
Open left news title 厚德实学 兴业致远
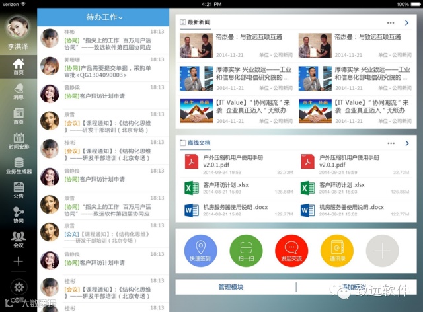point(254,73)
